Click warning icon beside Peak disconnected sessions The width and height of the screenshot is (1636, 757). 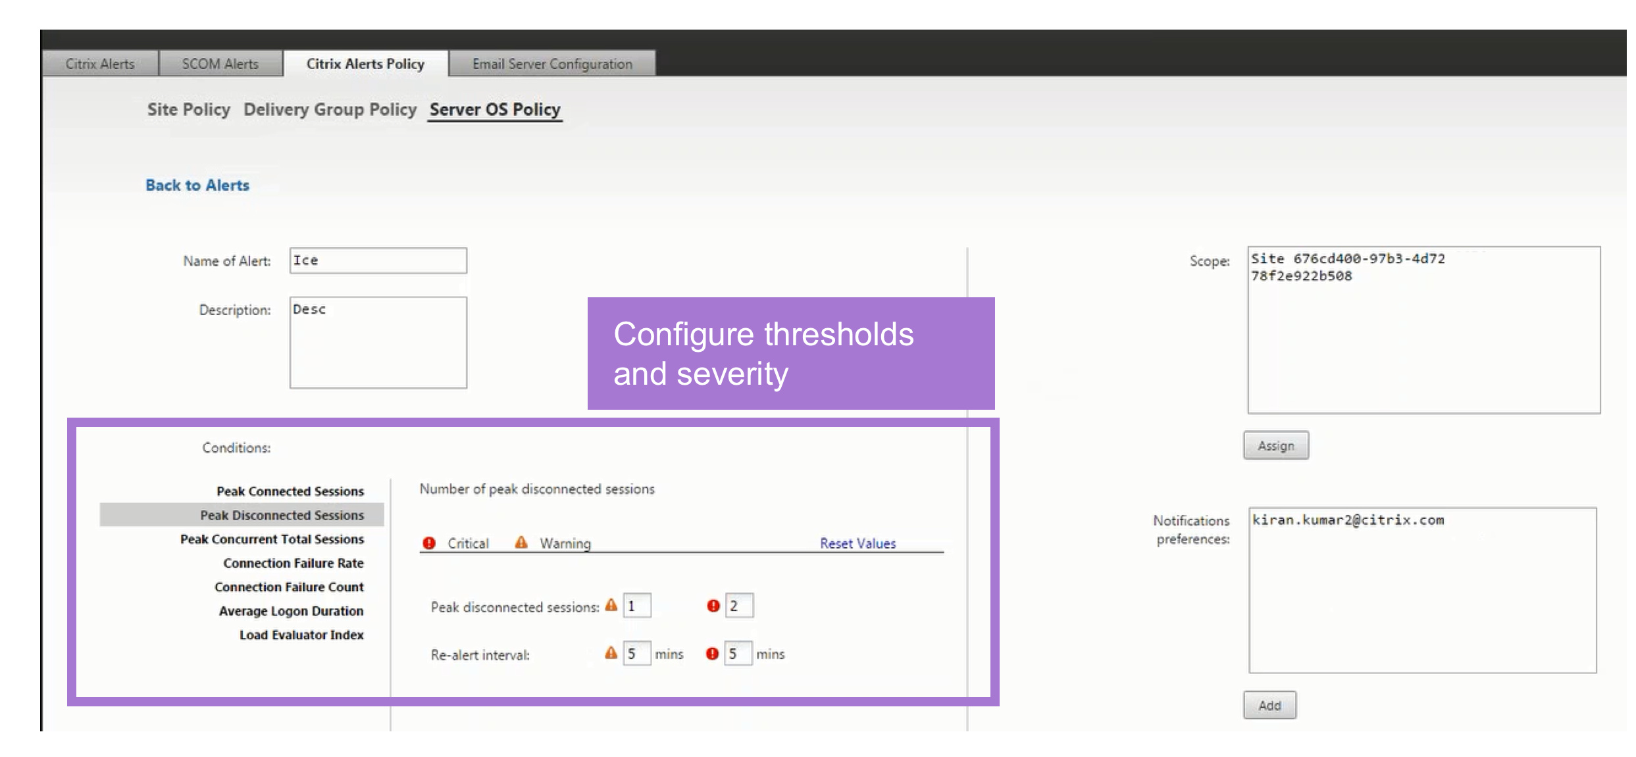coord(611,605)
